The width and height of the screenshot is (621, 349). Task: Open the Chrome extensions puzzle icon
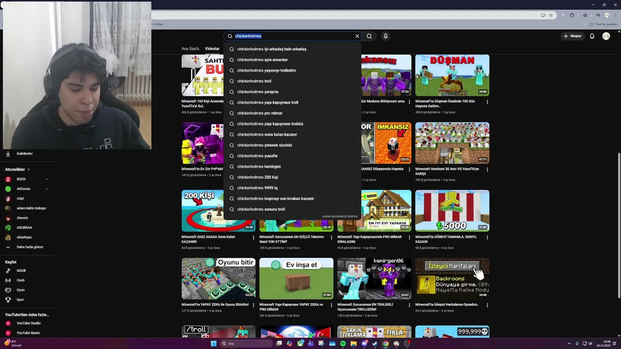click(x=572, y=15)
